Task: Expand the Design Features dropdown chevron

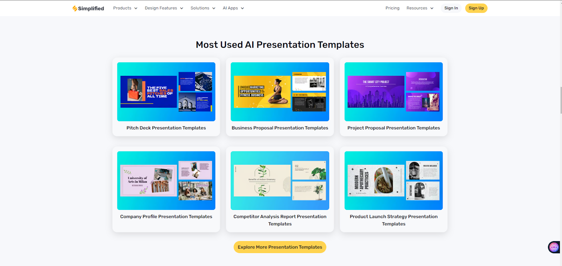Action: [182, 8]
